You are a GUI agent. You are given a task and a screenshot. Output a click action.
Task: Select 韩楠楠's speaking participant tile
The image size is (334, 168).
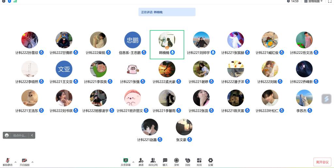(x=167, y=45)
